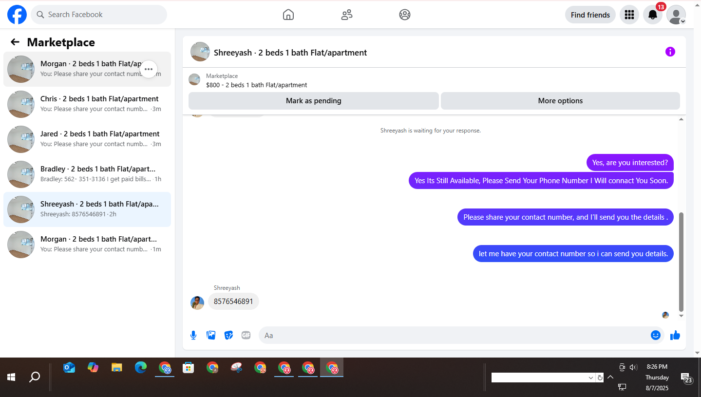Viewport: 701px width, 397px height.
Task: Launch Copilot from the taskbar
Action: coord(93,368)
